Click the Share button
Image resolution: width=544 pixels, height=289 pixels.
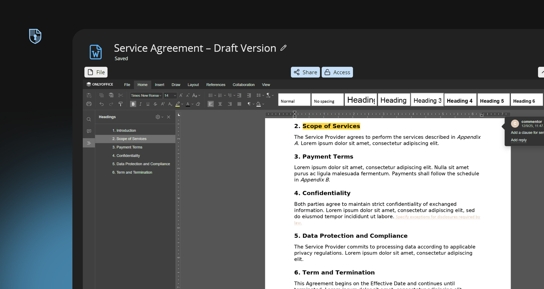305,72
